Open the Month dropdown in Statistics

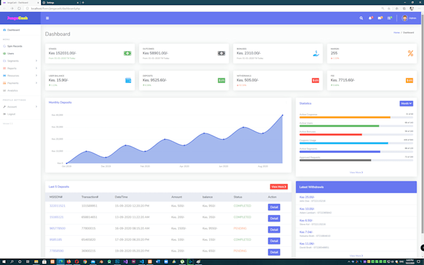pyautogui.click(x=406, y=104)
